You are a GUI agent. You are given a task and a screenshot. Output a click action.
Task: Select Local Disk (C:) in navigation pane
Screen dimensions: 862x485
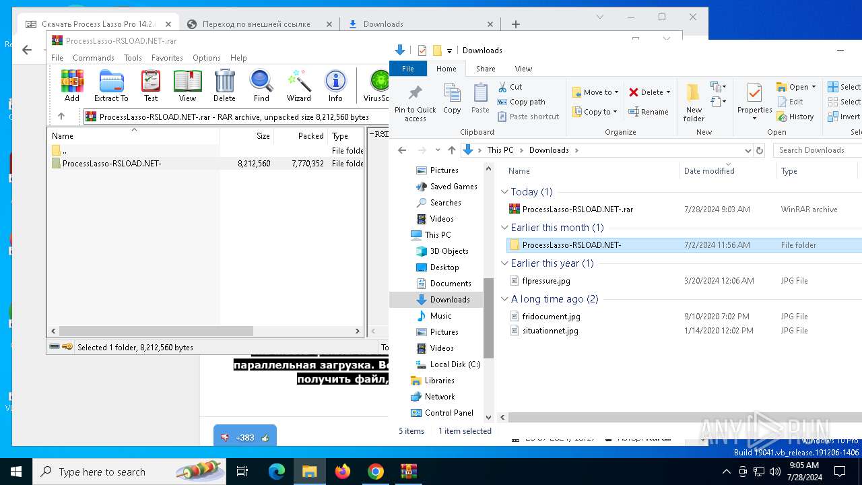click(455, 364)
